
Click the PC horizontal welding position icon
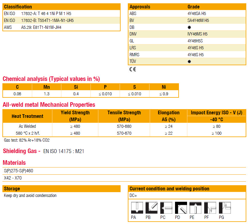pyautogui.click(x=166, y=208)
